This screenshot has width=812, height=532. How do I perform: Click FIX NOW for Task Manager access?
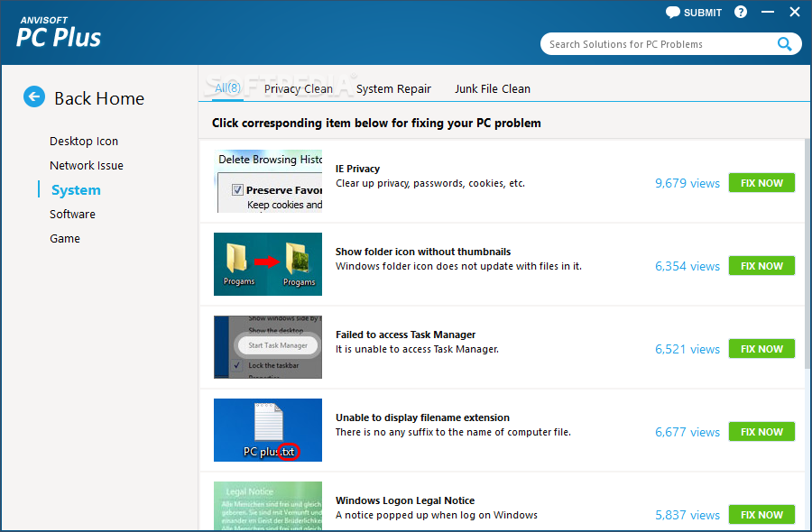coord(761,349)
